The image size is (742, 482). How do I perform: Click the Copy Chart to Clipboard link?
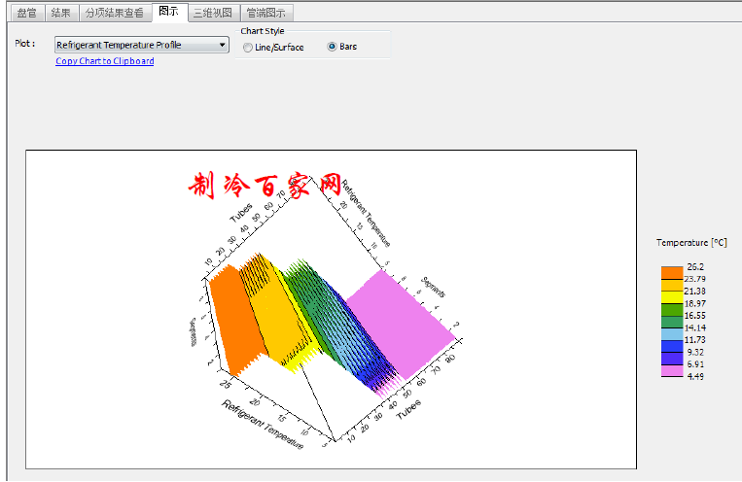click(x=104, y=61)
